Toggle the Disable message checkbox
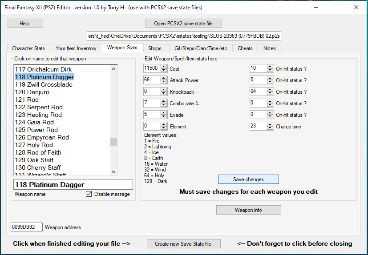Viewport: 368px width, 255px height. [89, 194]
